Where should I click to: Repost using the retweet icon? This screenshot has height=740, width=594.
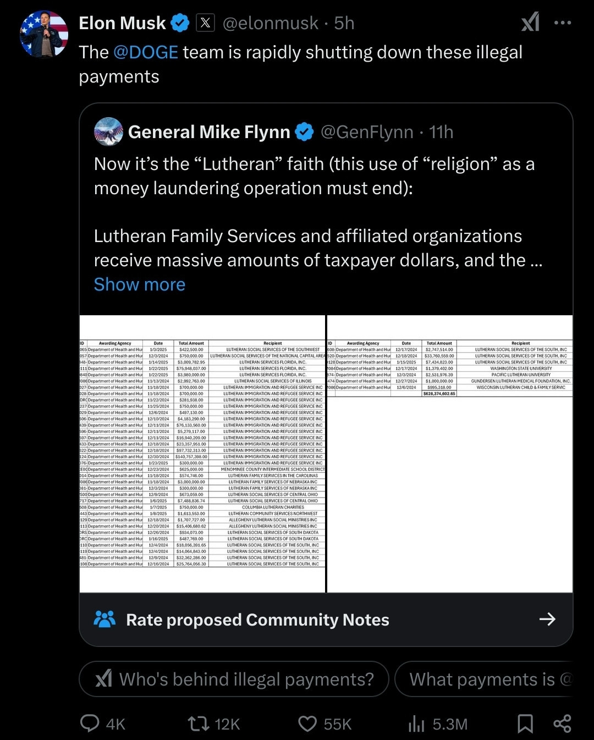(x=198, y=723)
